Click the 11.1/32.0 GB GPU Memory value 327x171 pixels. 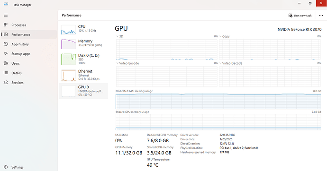click(x=129, y=153)
